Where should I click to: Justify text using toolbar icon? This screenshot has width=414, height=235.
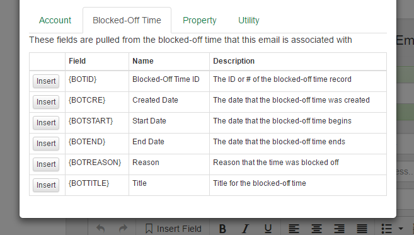tap(362, 229)
